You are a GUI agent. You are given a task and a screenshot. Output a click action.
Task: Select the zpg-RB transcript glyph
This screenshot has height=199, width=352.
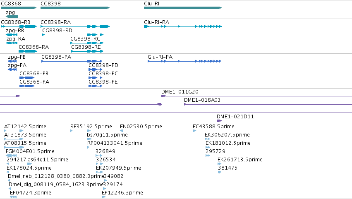pyautogui.click(x=12, y=35)
